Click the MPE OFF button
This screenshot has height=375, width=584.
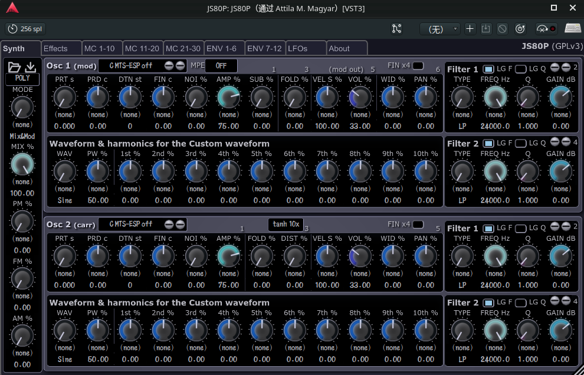pyautogui.click(x=221, y=66)
